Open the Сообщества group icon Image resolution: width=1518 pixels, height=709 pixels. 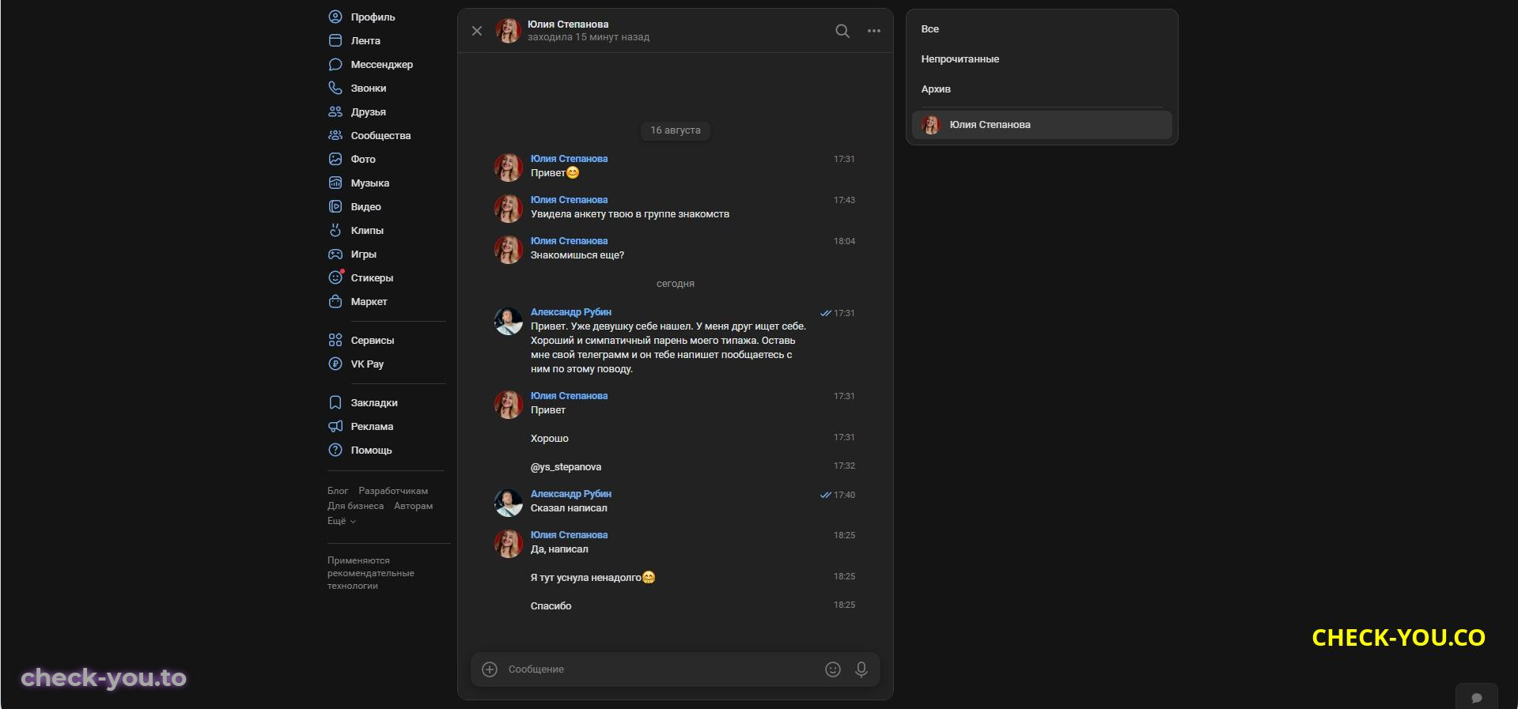coord(335,135)
